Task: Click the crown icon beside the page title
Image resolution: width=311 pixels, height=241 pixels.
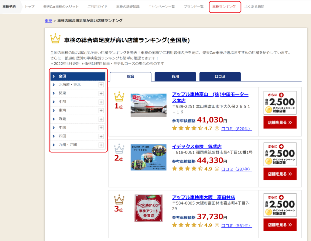Action: pyautogui.click(x=55, y=38)
